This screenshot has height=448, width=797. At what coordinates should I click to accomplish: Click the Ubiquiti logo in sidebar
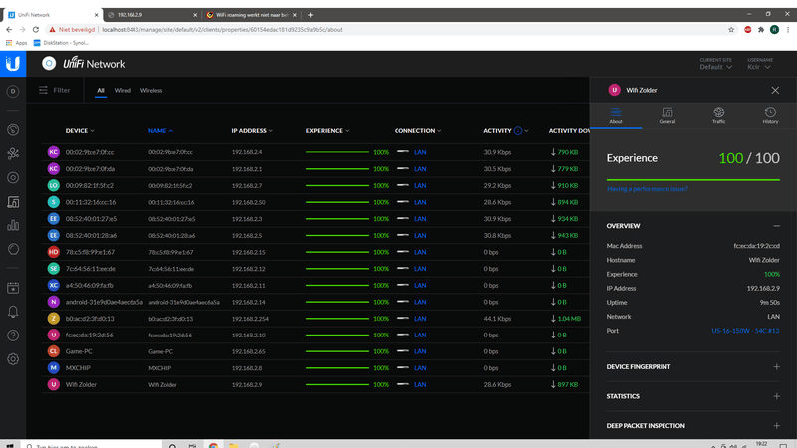point(13,64)
